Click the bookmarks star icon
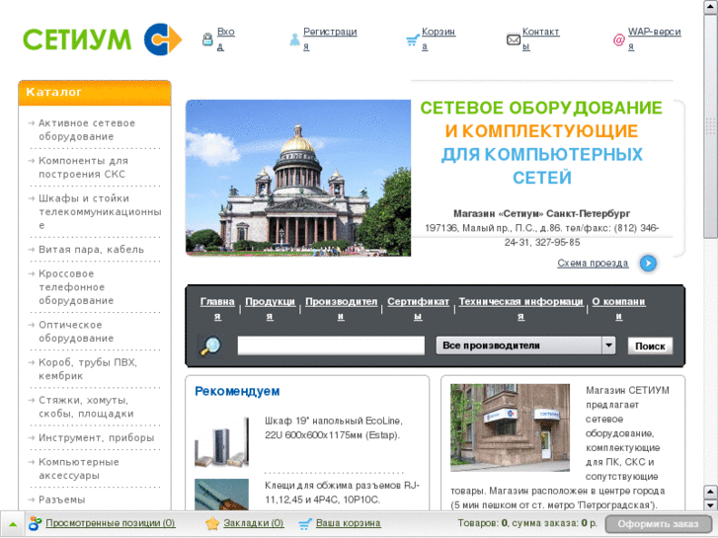Image resolution: width=718 pixels, height=538 pixels. click(212, 523)
